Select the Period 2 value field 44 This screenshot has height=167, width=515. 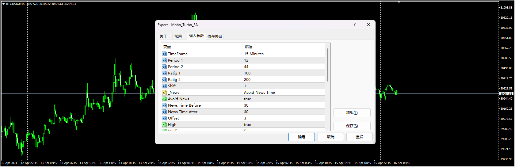tap(246, 67)
